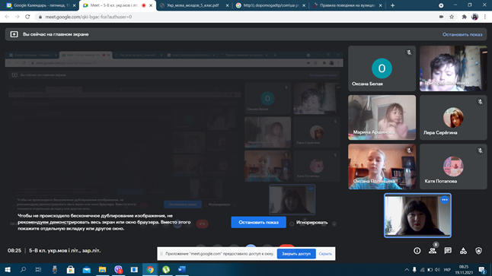The image size is (492, 276).
Task: Select Оксана Полянцева video tile
Action: coord(382,167)
